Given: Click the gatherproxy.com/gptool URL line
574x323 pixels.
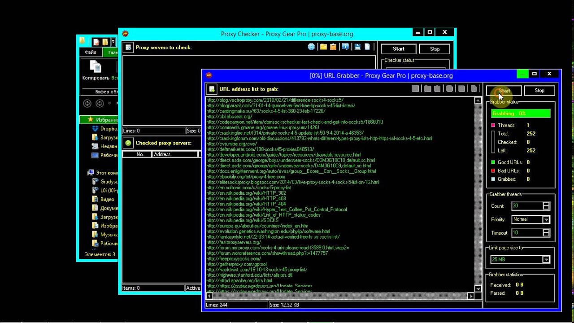Looking at the screenshot, I should 236,264.
